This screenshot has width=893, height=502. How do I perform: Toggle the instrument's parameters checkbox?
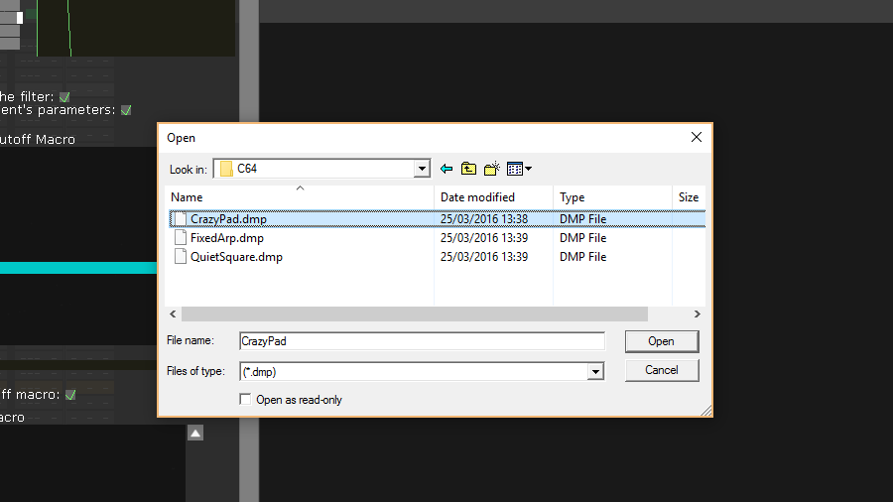point(126,110)
